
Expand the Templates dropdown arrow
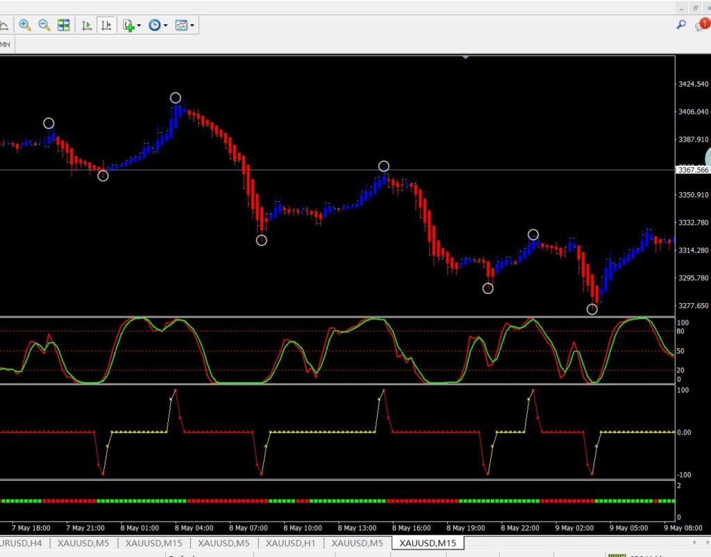192,26
